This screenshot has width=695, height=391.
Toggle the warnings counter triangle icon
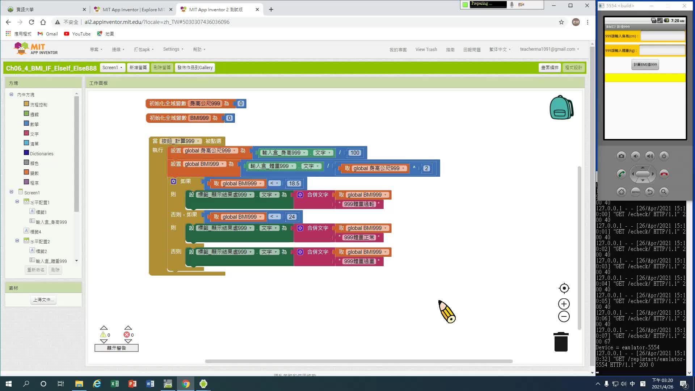[x=103, y=335]
